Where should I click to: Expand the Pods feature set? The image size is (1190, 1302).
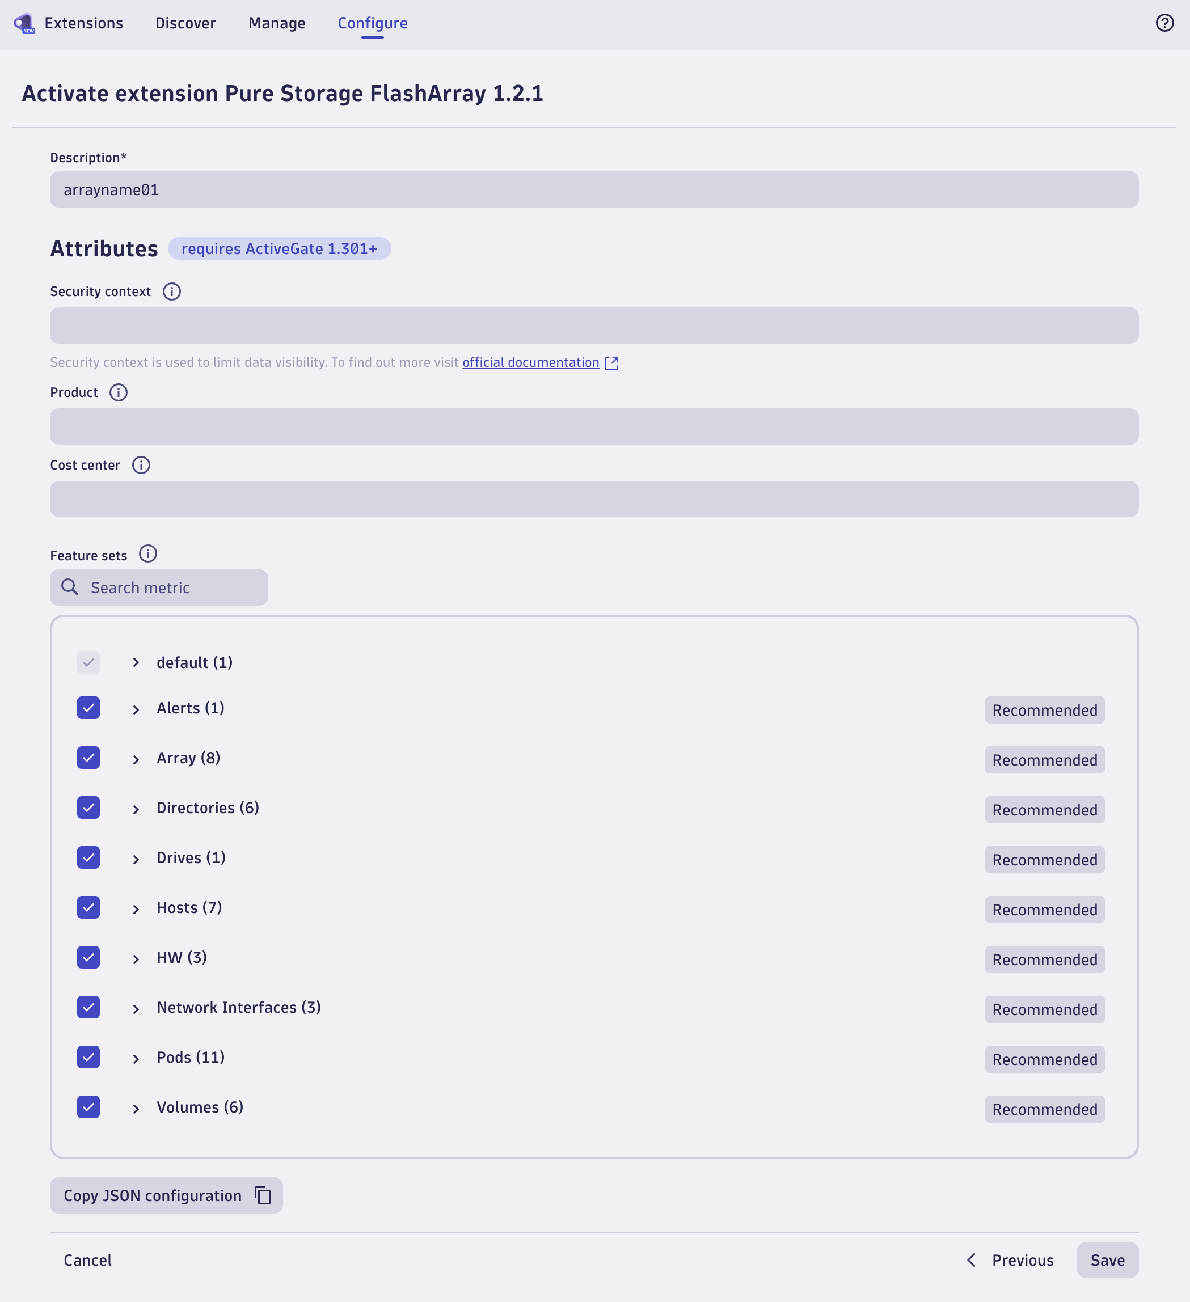point(136,1057)
